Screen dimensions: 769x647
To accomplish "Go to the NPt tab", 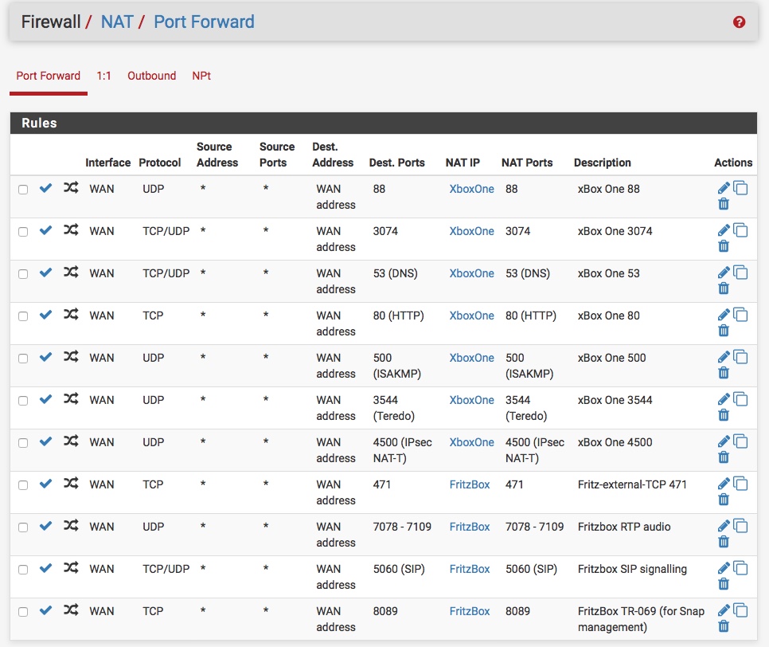I will (x=201, y=76).
